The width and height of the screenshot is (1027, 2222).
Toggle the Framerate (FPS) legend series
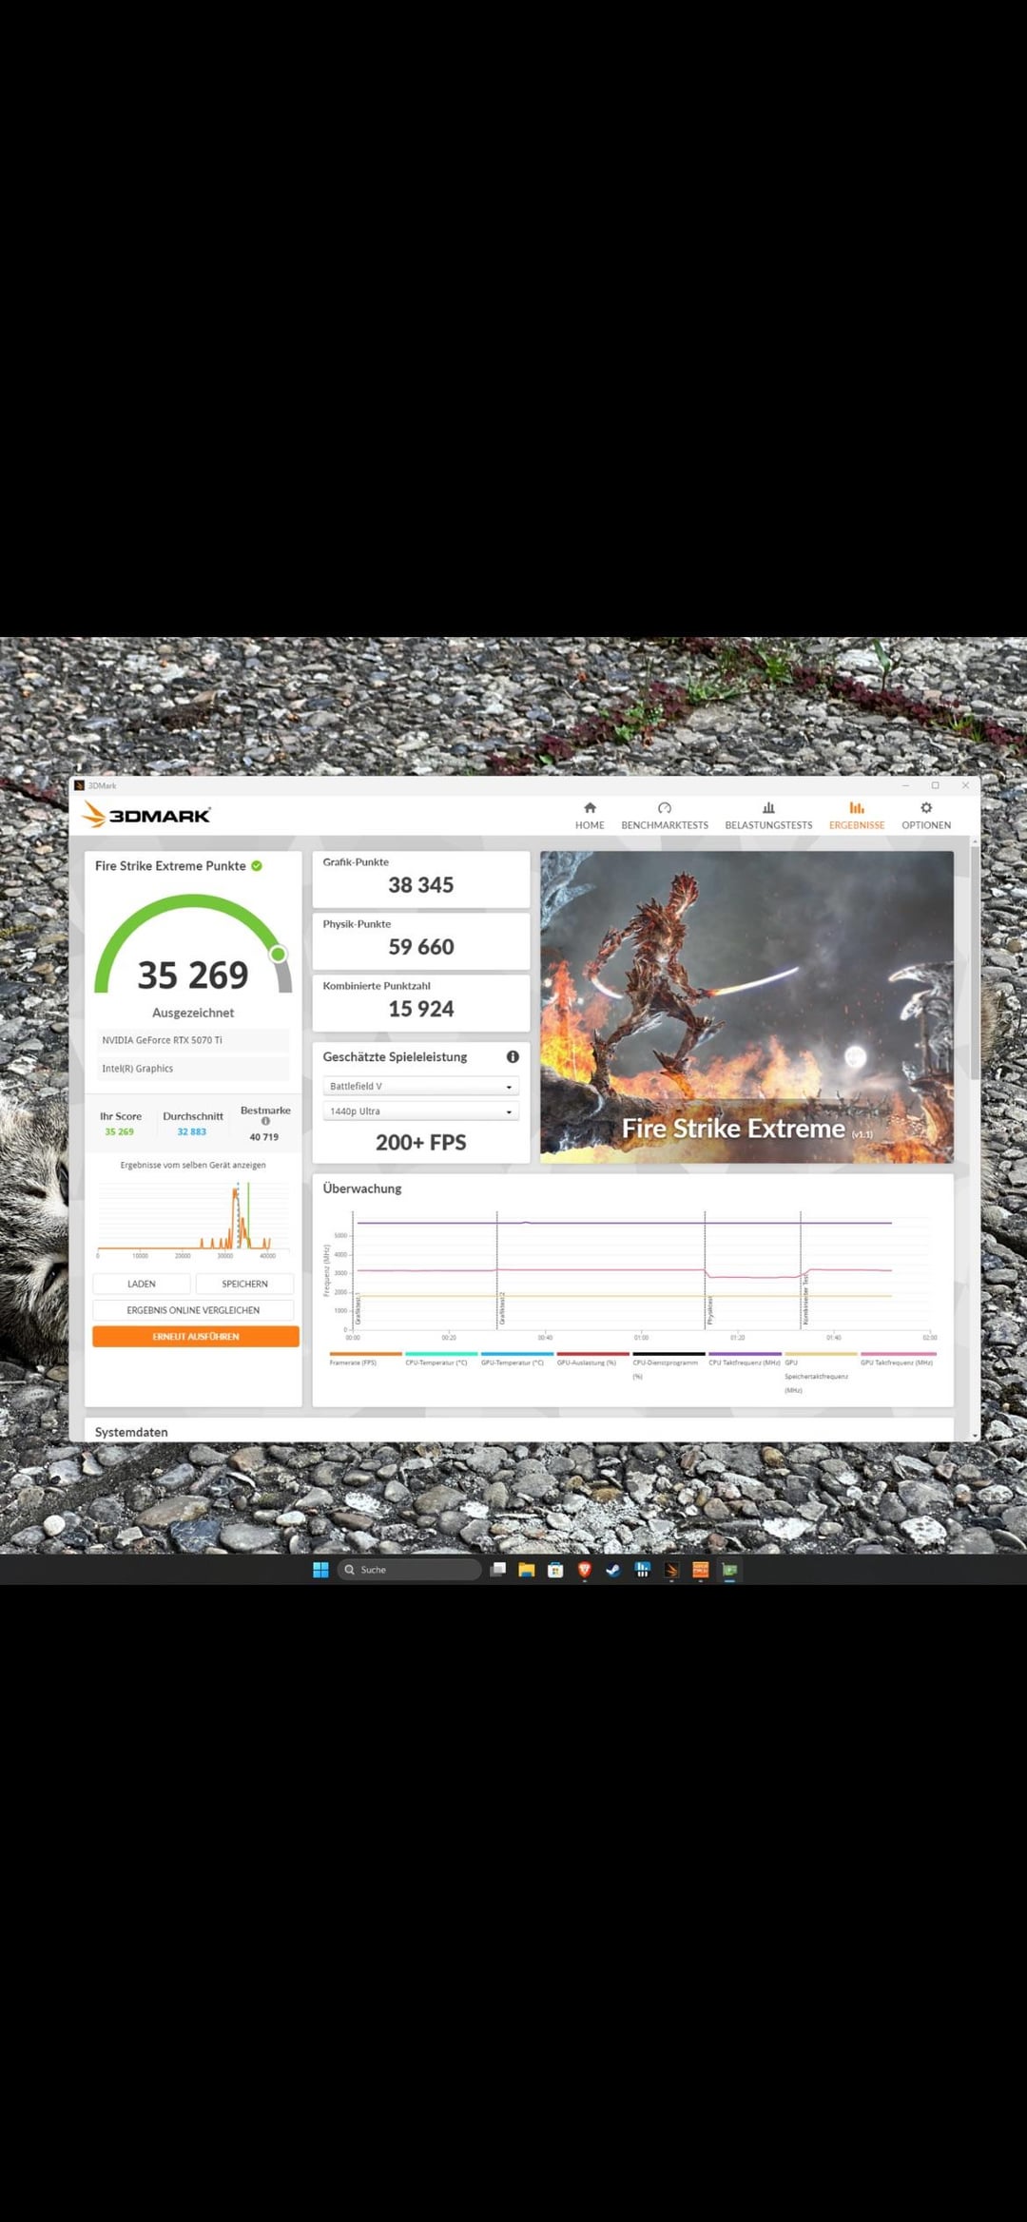click(365, 1359)
